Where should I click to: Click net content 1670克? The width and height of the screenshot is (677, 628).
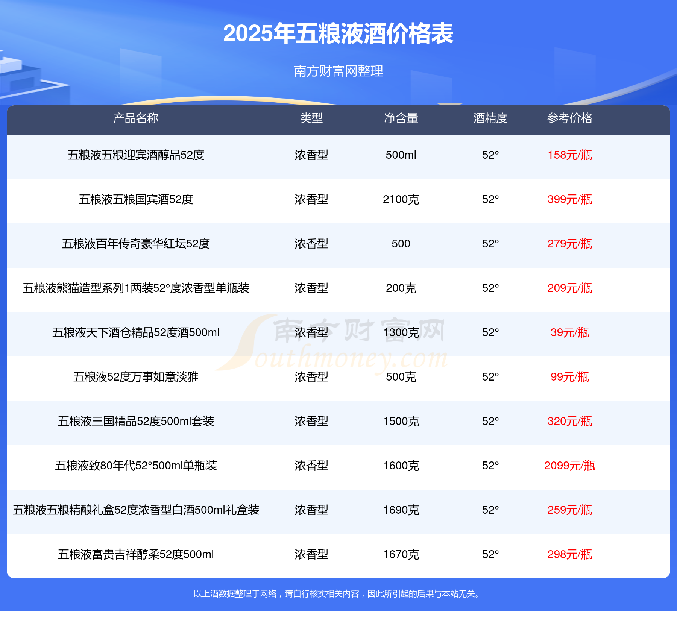click(x=401, y=554)
